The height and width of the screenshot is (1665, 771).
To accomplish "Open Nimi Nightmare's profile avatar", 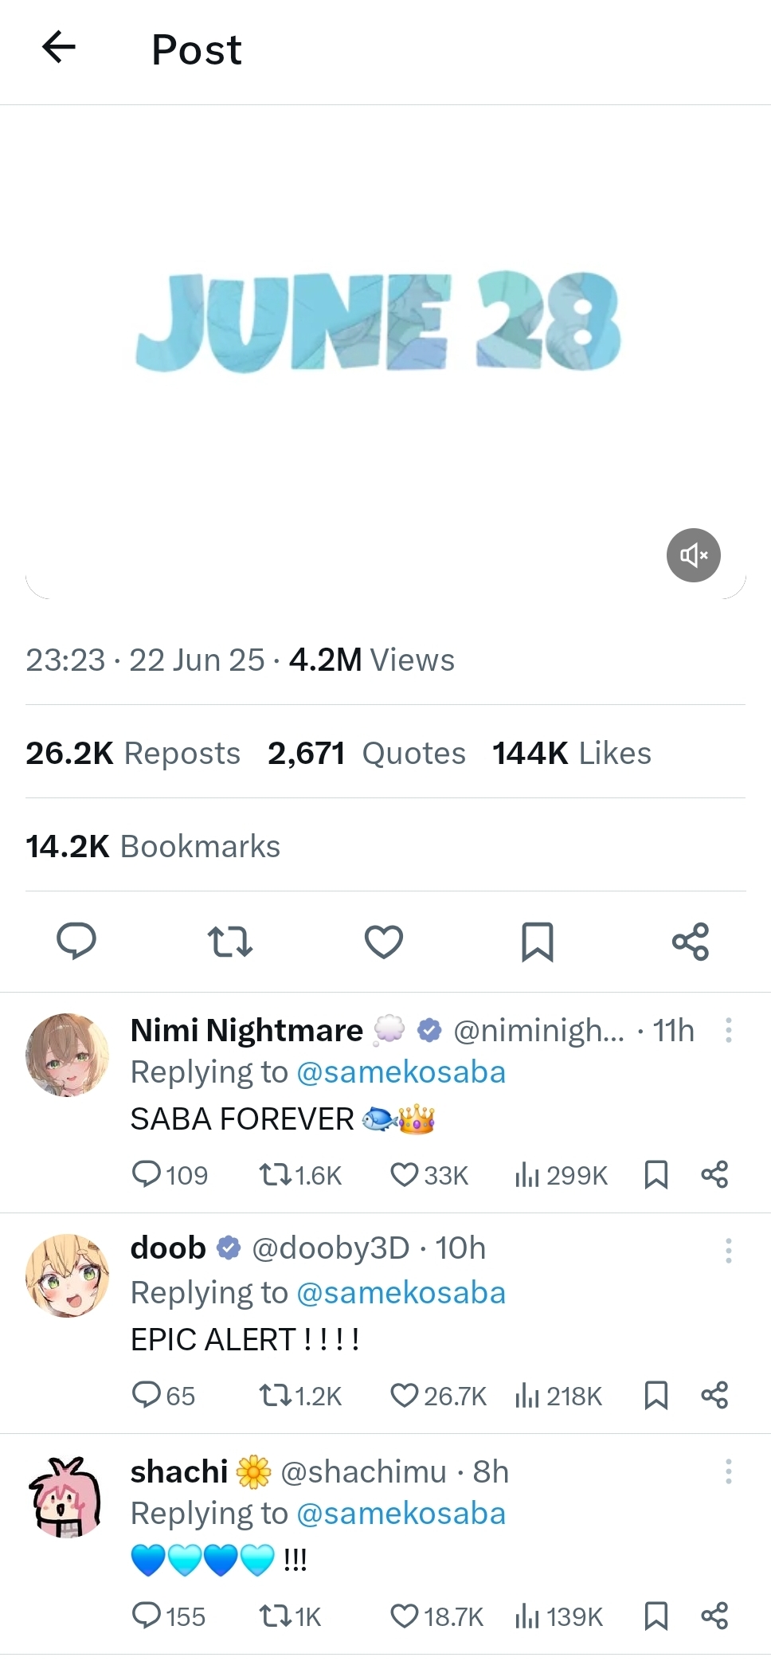I will click(x=68, y=1055).
